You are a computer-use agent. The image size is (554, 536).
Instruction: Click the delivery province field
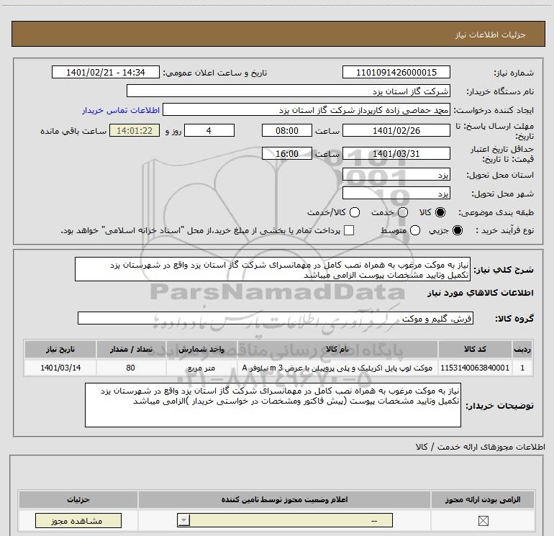396,175
